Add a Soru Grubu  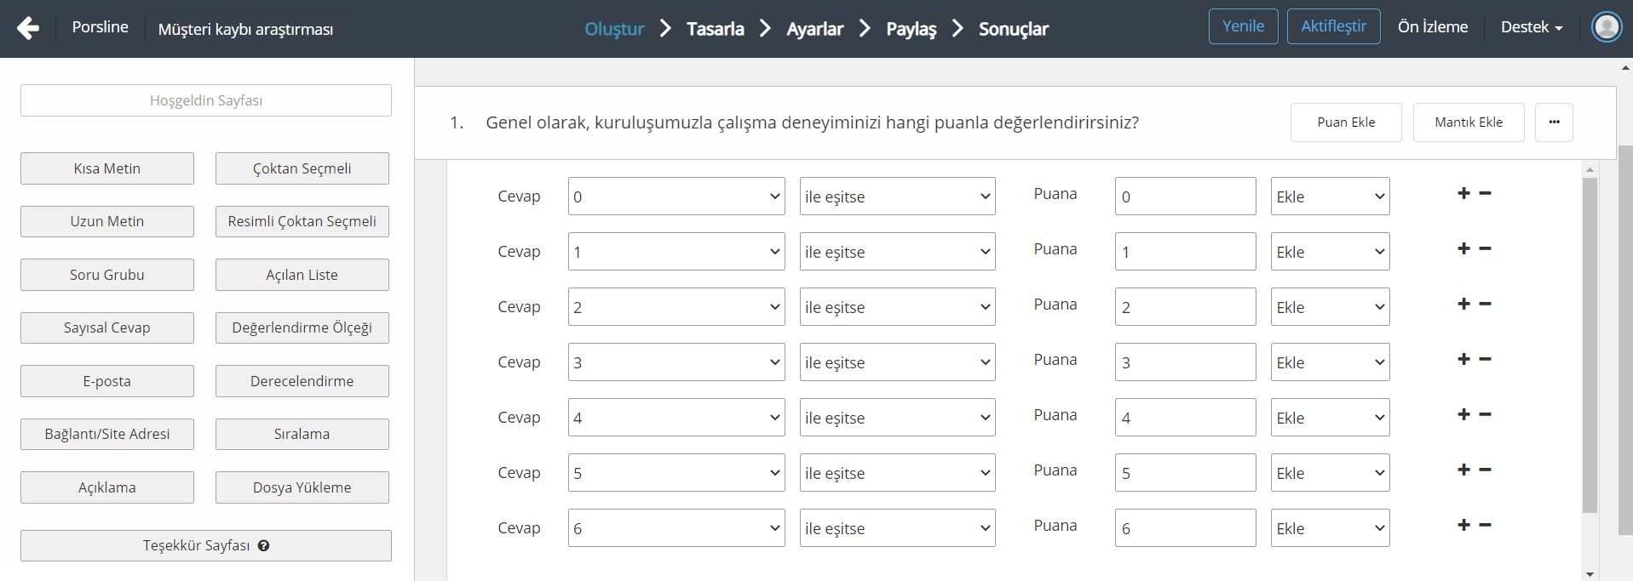coord(107,275)
